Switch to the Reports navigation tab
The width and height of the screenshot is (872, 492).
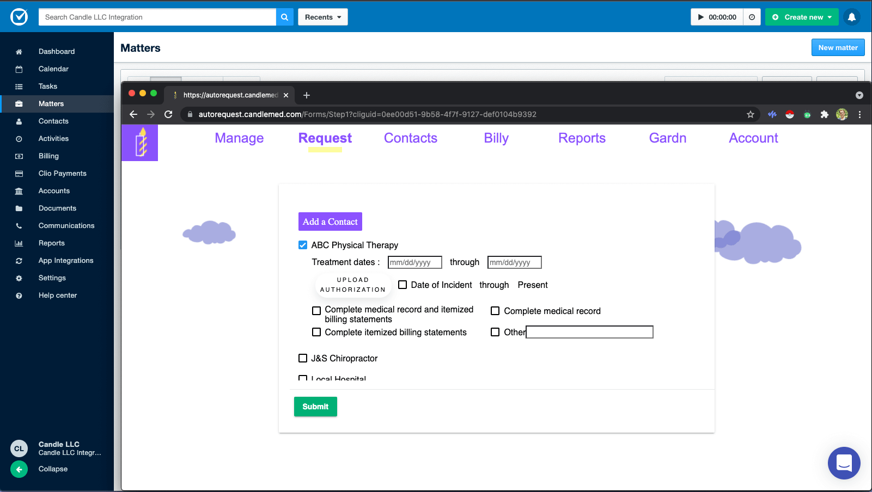(x=582, y=138)
